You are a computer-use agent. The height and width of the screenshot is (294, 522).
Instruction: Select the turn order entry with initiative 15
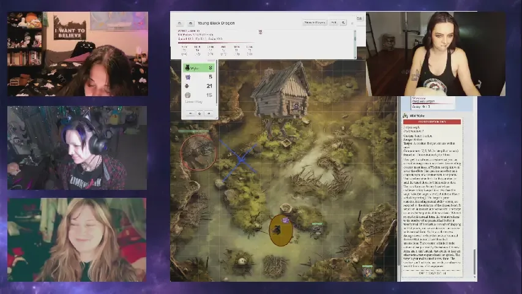(199, 96)
